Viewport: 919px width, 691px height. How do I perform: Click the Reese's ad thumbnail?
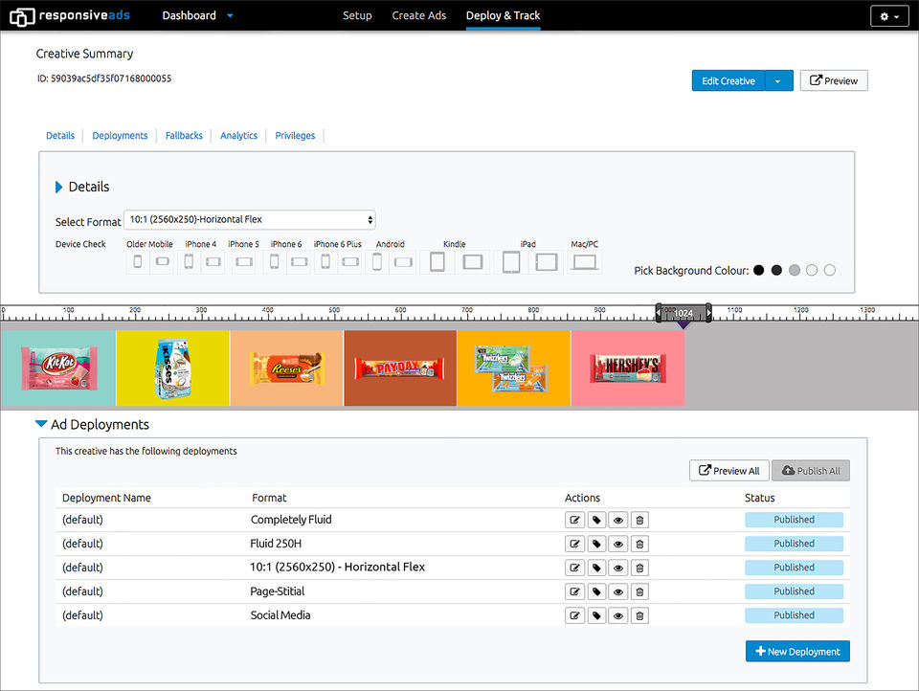[286, 368]
